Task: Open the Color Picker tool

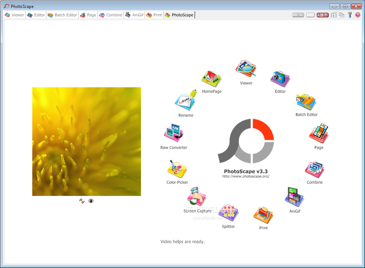Action: pos(177,169)
